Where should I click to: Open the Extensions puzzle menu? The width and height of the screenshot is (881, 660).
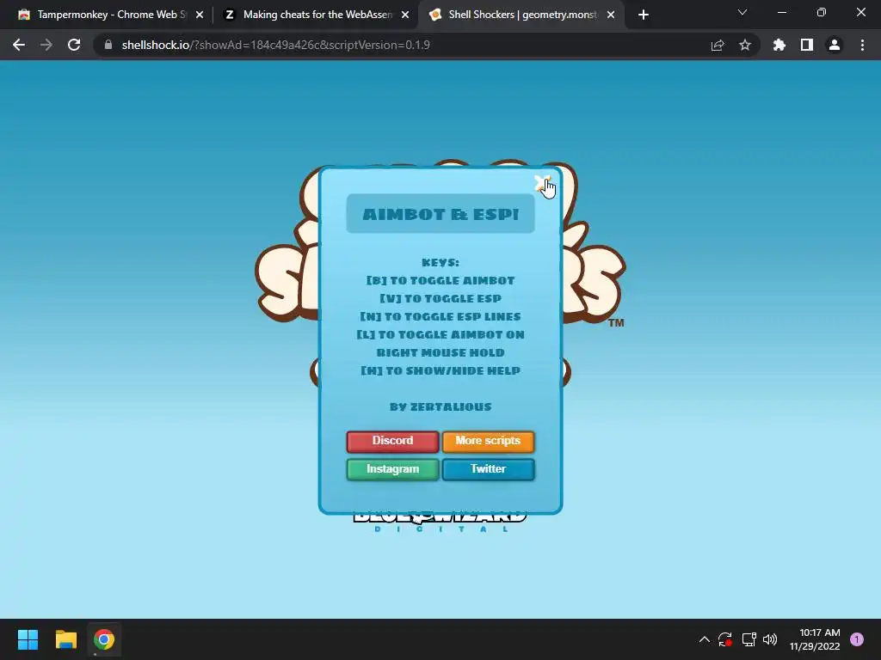(x=779, y=45)
